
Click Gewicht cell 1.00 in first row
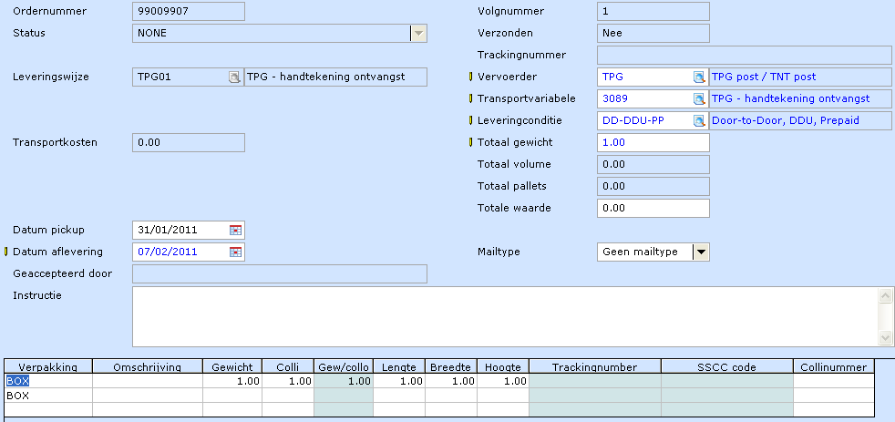pyautogui.click(x=232, y=381)
